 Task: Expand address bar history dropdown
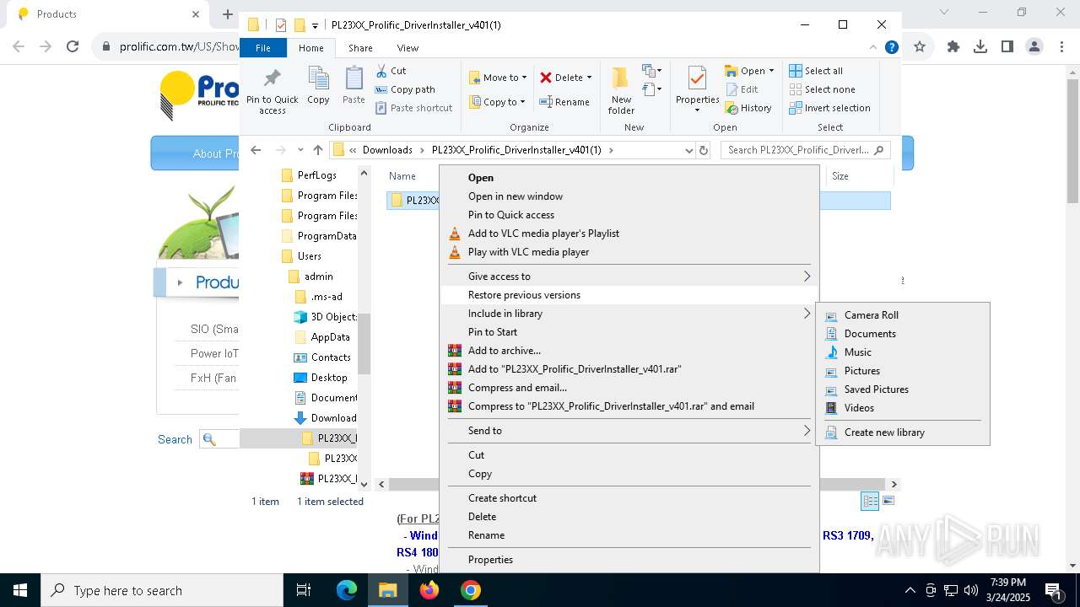689,150
